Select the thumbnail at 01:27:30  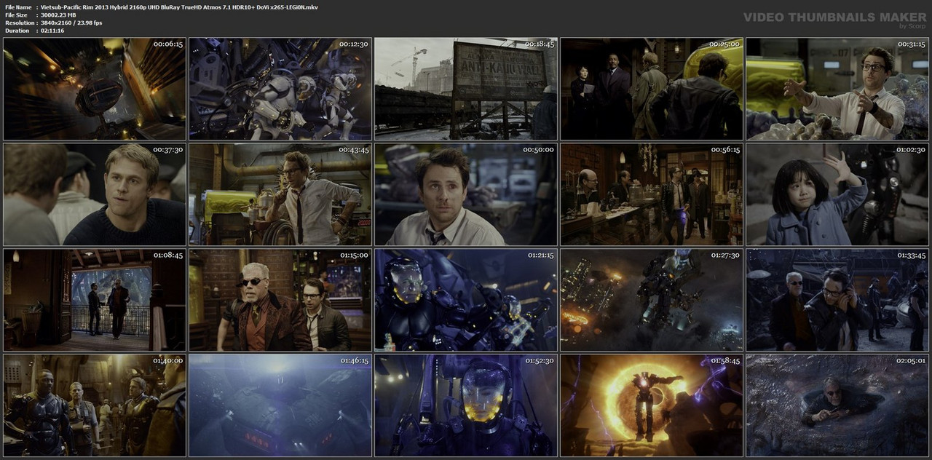[x=652, y=300]
